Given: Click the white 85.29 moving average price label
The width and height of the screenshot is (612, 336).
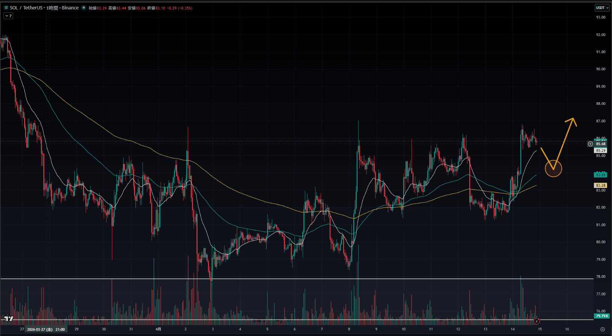Looking at the screenshot, I should 601,150.
